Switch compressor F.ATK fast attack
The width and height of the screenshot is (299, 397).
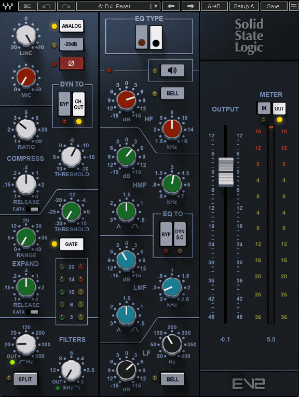(x=32, y=209)
